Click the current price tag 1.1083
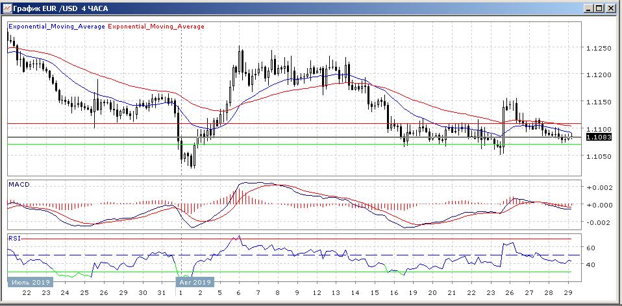This screenshot has width=622, height=306. pyautogui.click(x=598, y=137)
